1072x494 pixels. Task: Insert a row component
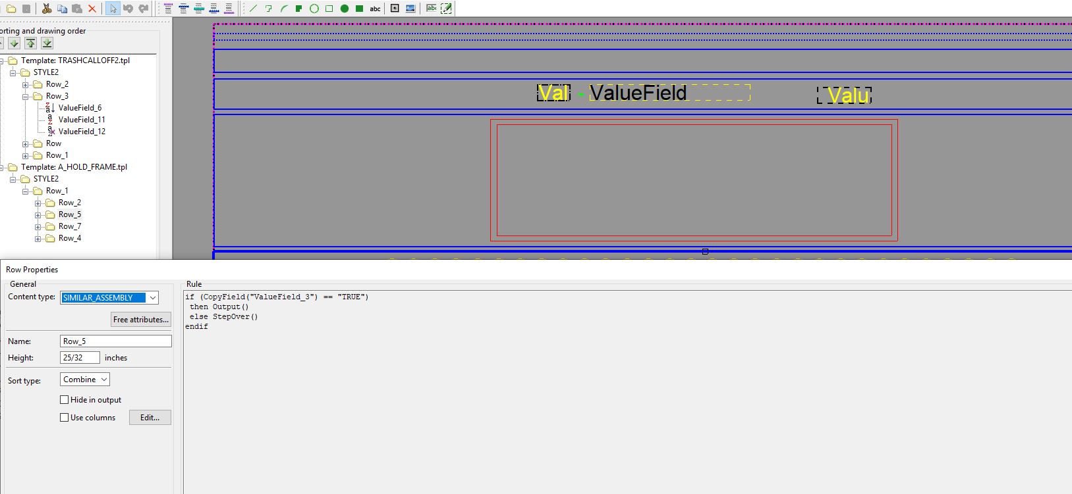(198, 9)
